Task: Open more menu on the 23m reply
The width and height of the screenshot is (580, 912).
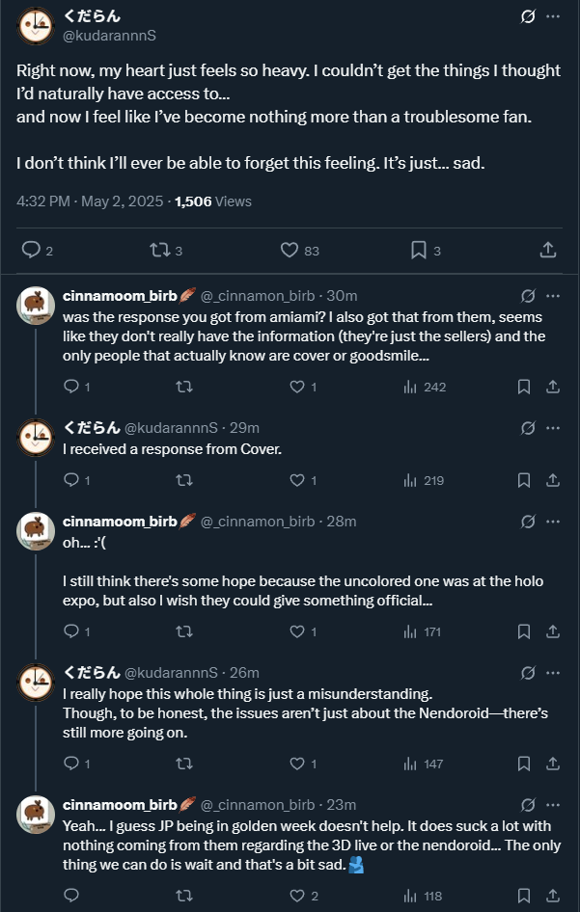Action: (x=553, y=804)
